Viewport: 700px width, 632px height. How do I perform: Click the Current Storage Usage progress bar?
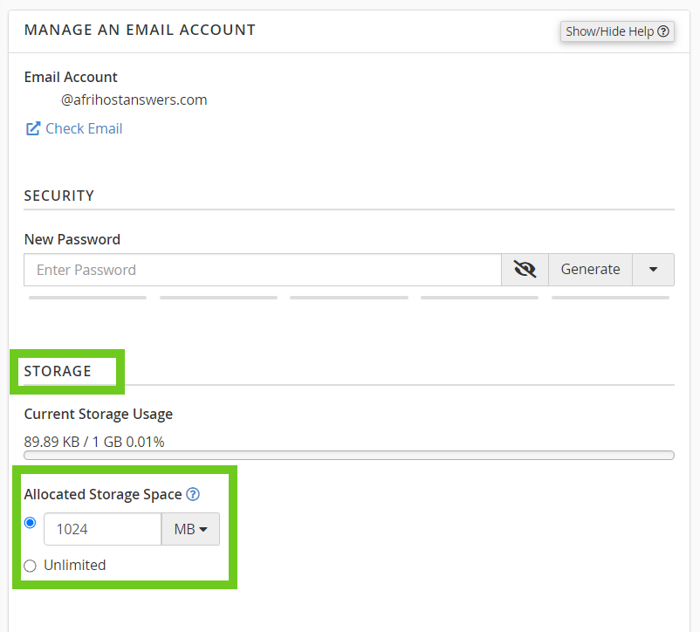pyautogui.click(x=349, y=456)
